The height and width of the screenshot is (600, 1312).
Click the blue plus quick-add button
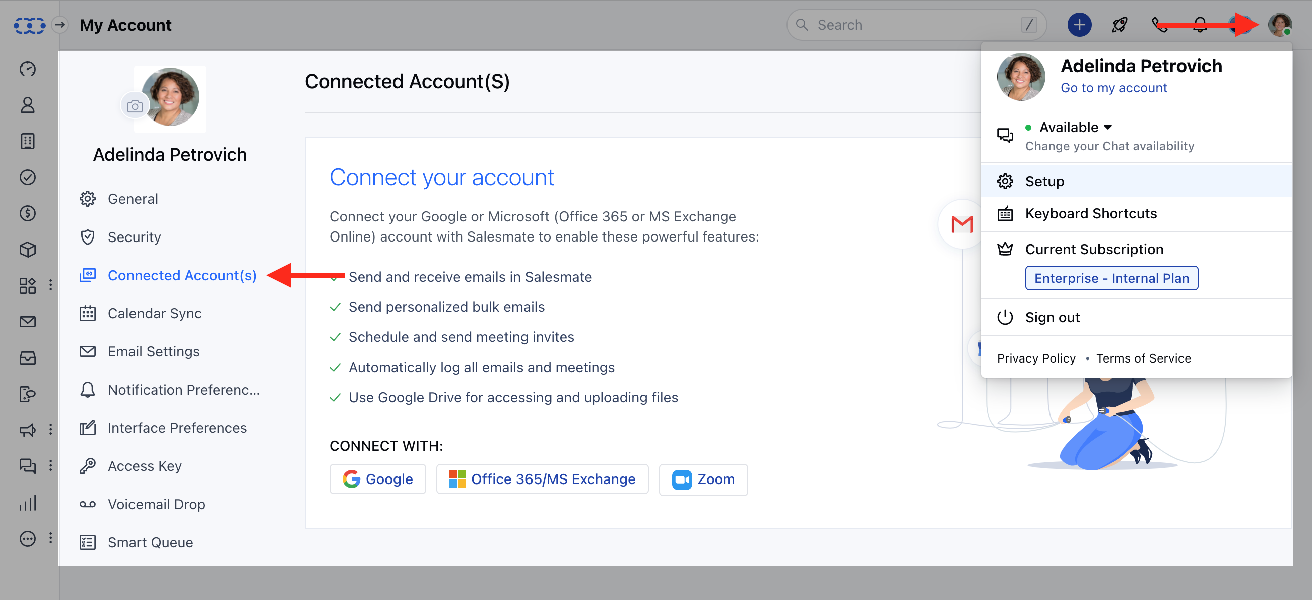1079,25
